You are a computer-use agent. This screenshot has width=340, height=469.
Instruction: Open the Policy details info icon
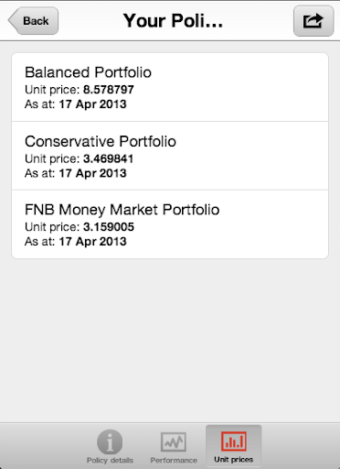point(110,442)
